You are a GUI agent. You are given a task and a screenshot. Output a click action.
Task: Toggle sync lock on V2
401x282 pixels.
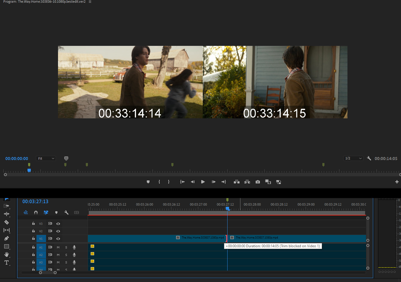50,231
